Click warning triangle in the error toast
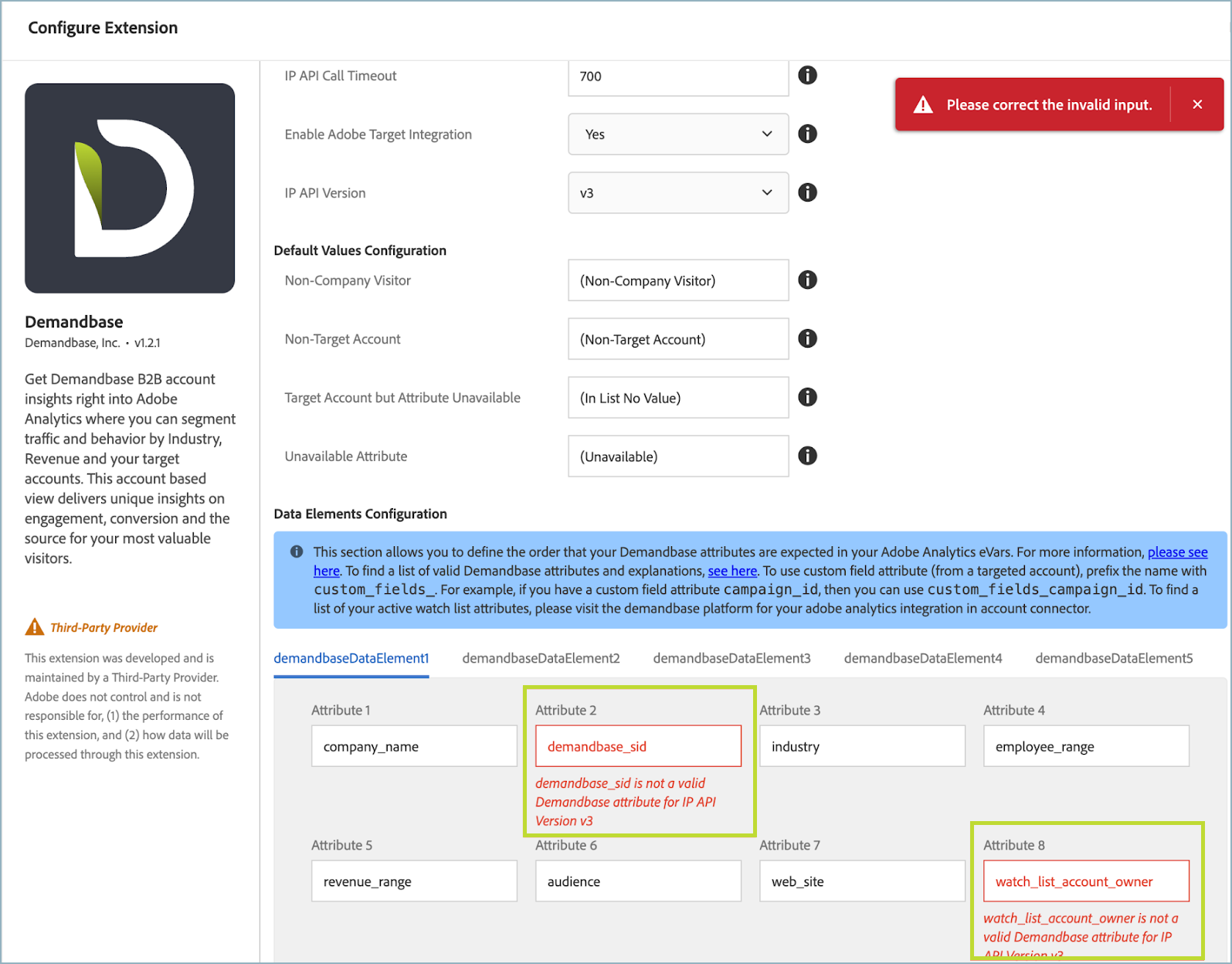Viewport: 1232px width, 964px height. pos(923,105)
